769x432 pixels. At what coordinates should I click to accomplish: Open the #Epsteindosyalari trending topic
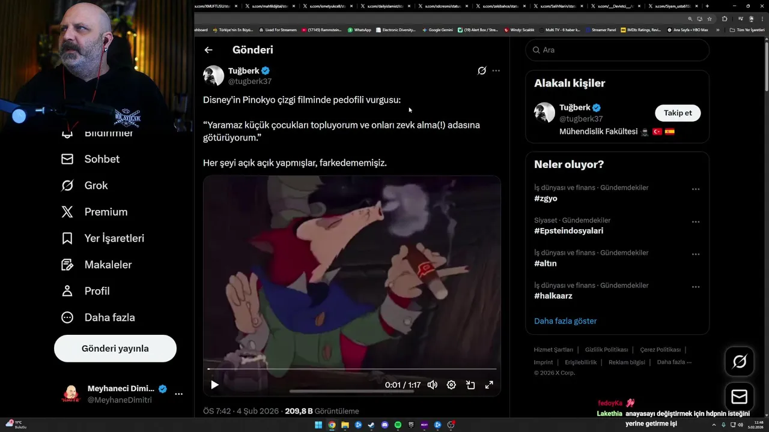568,231
